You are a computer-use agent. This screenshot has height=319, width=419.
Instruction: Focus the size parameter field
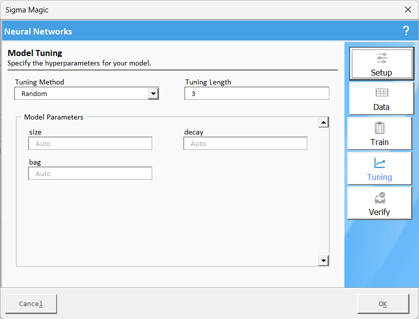[x=90, y=143]
